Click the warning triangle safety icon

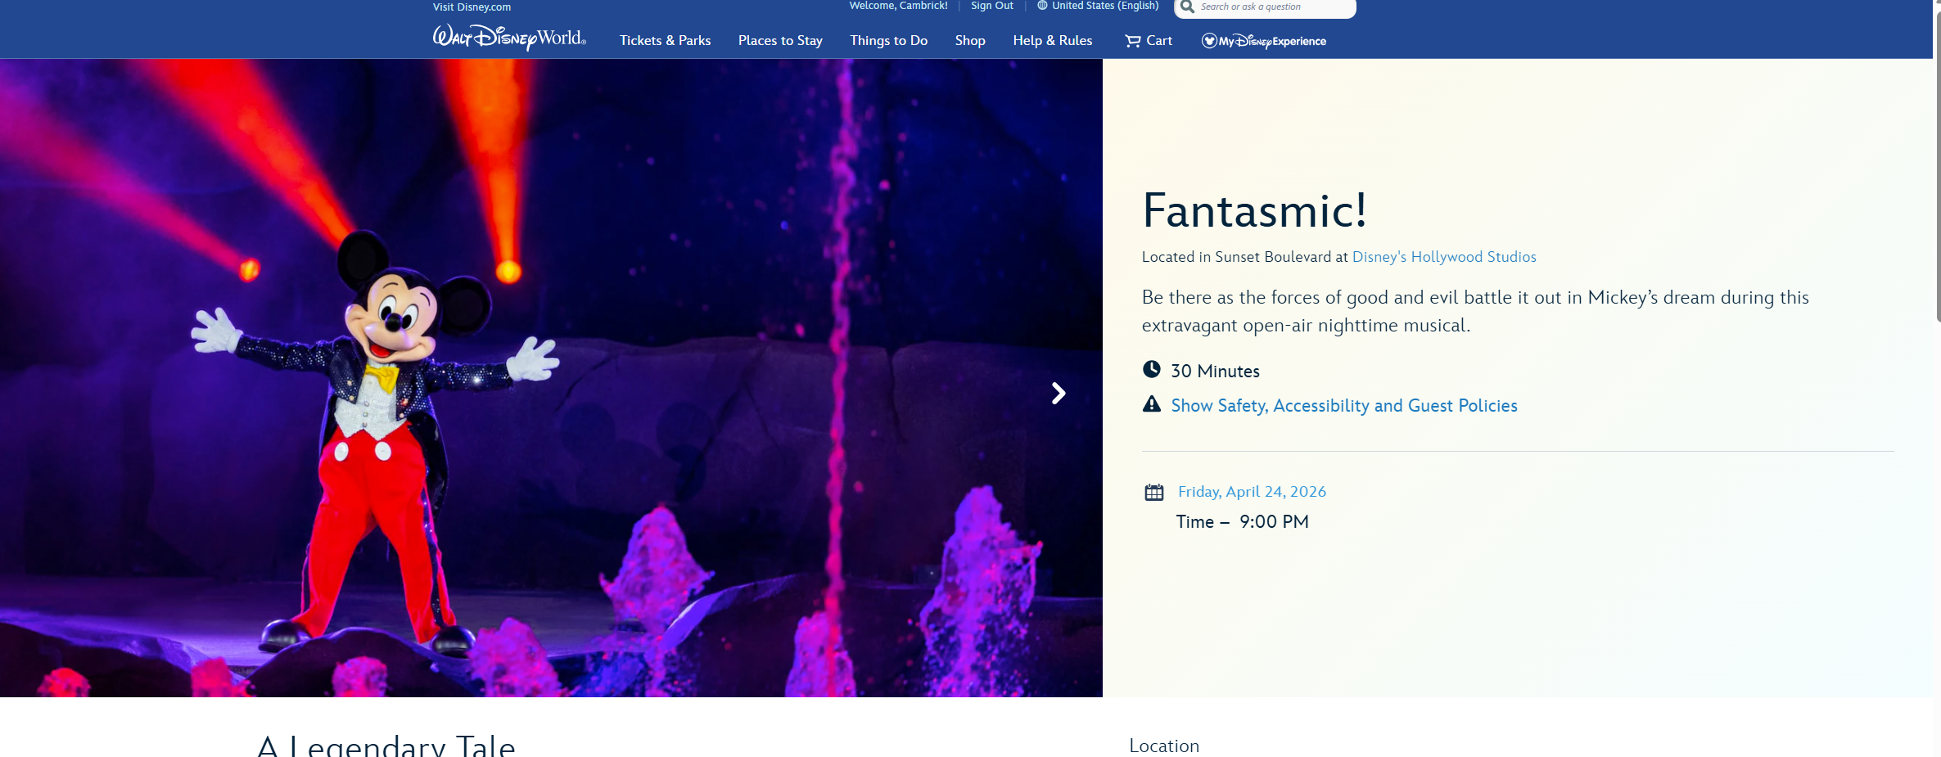pos(1151,404)
